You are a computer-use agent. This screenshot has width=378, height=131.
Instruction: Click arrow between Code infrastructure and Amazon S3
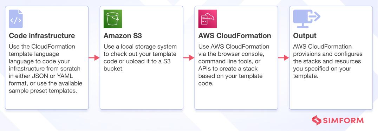(94, 58)
